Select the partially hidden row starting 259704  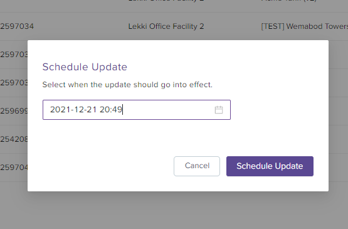(x=14, y=167)
